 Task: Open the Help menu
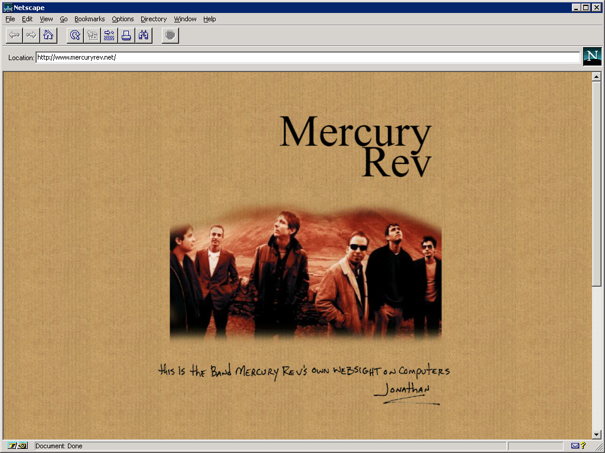pos(210,19)
